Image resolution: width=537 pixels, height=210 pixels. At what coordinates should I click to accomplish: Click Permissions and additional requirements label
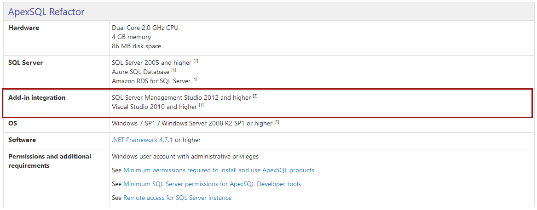point(50,161)
